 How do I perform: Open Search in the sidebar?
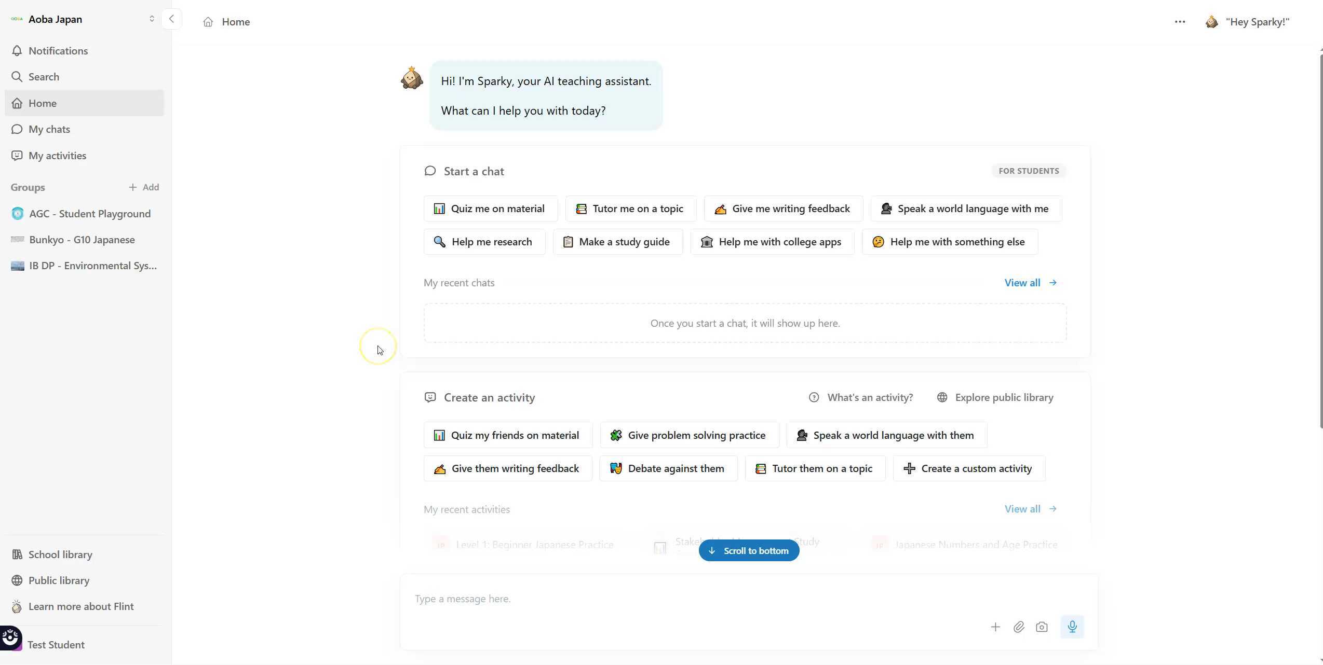[x=44, y=77]
